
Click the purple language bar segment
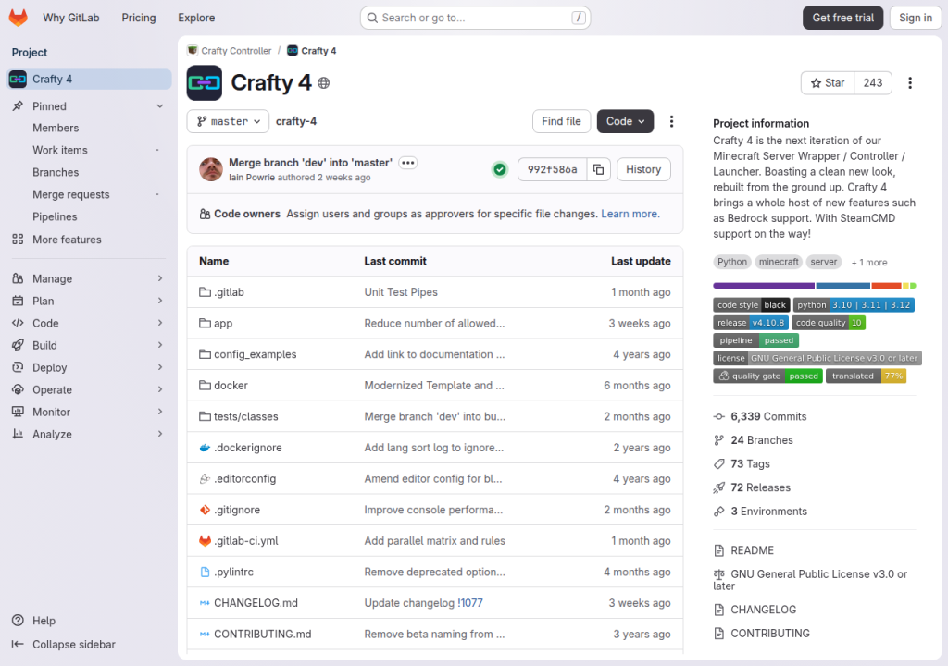[x=764, y=286]
